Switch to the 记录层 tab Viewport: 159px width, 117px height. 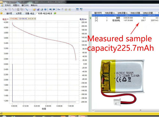click(x=18, y=14)
